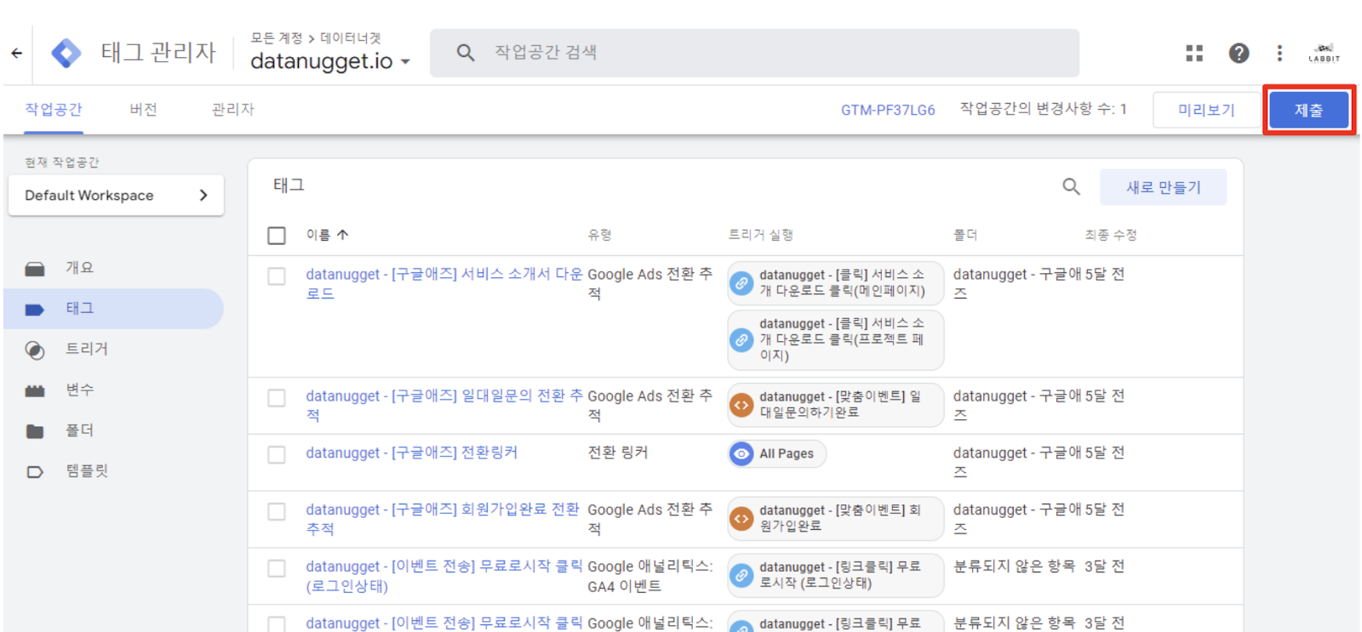Click the sort arrow next to 이름
Screen dimensions: 1362x632
pyautogui.click(x=342, y=235)
